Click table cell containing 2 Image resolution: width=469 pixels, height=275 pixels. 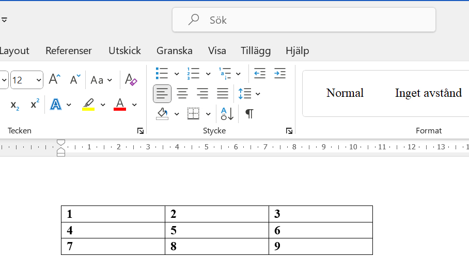[217, 214]
